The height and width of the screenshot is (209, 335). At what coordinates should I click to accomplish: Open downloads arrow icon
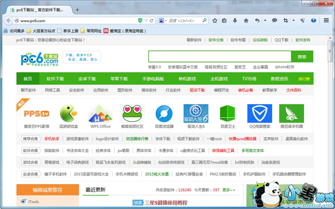pyautogui.click(x=235, y=21)
